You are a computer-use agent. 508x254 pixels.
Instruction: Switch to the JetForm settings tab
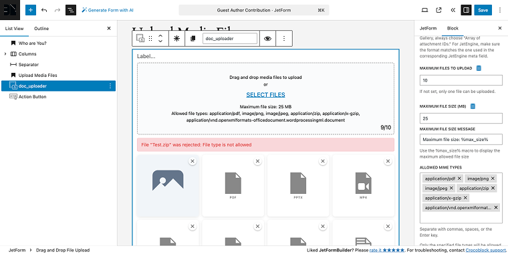428,29
